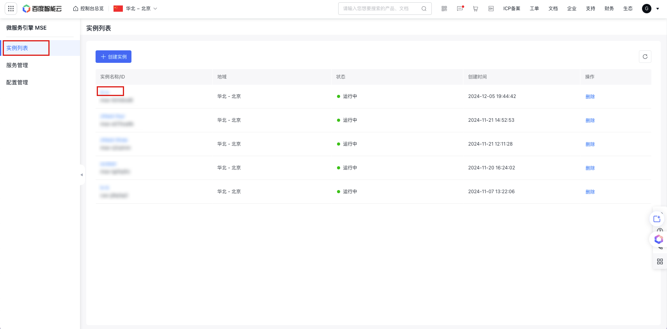
Task: Delete the instance created 2024-11-20 16:24:02
Action: [x=590, y=168]
